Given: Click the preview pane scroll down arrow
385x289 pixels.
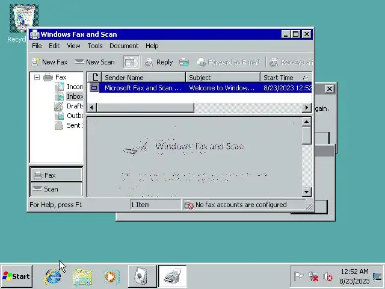Looking at the screenshot, I should tap(306, 192).
